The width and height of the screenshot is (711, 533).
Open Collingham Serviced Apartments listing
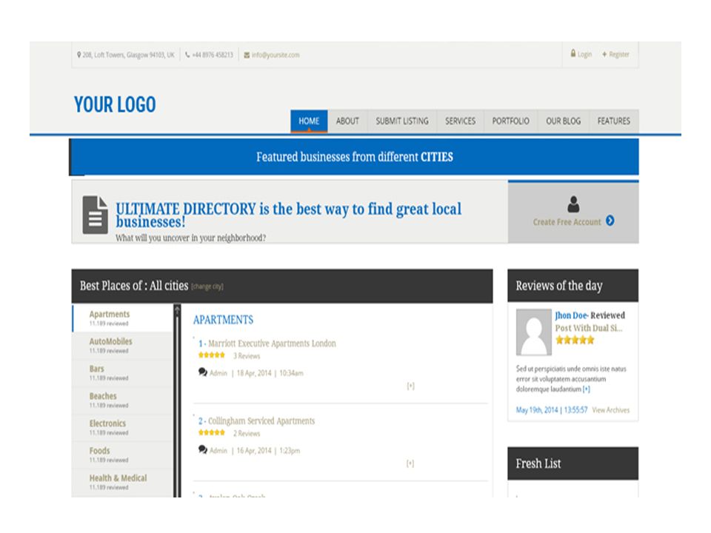point(261,420)
